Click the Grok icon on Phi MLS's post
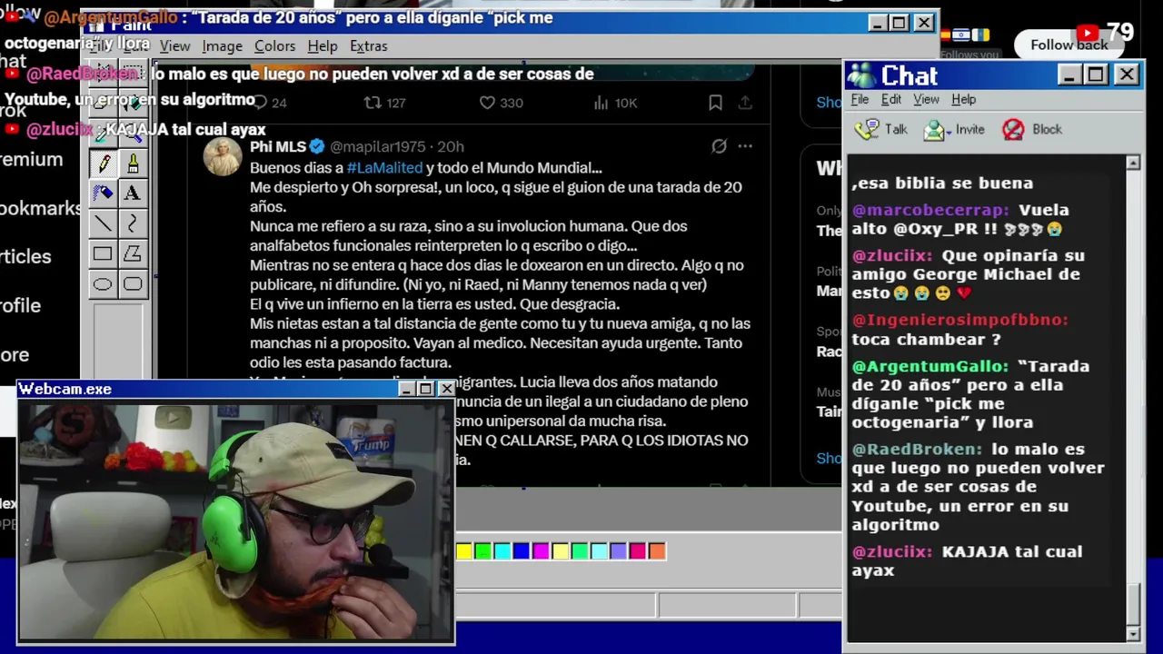The height and width of the screenshot is (654, 1163). [719, 146]
